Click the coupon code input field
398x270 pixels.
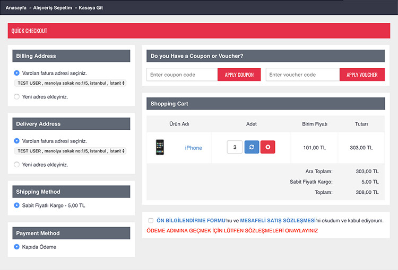pos(182,75)
